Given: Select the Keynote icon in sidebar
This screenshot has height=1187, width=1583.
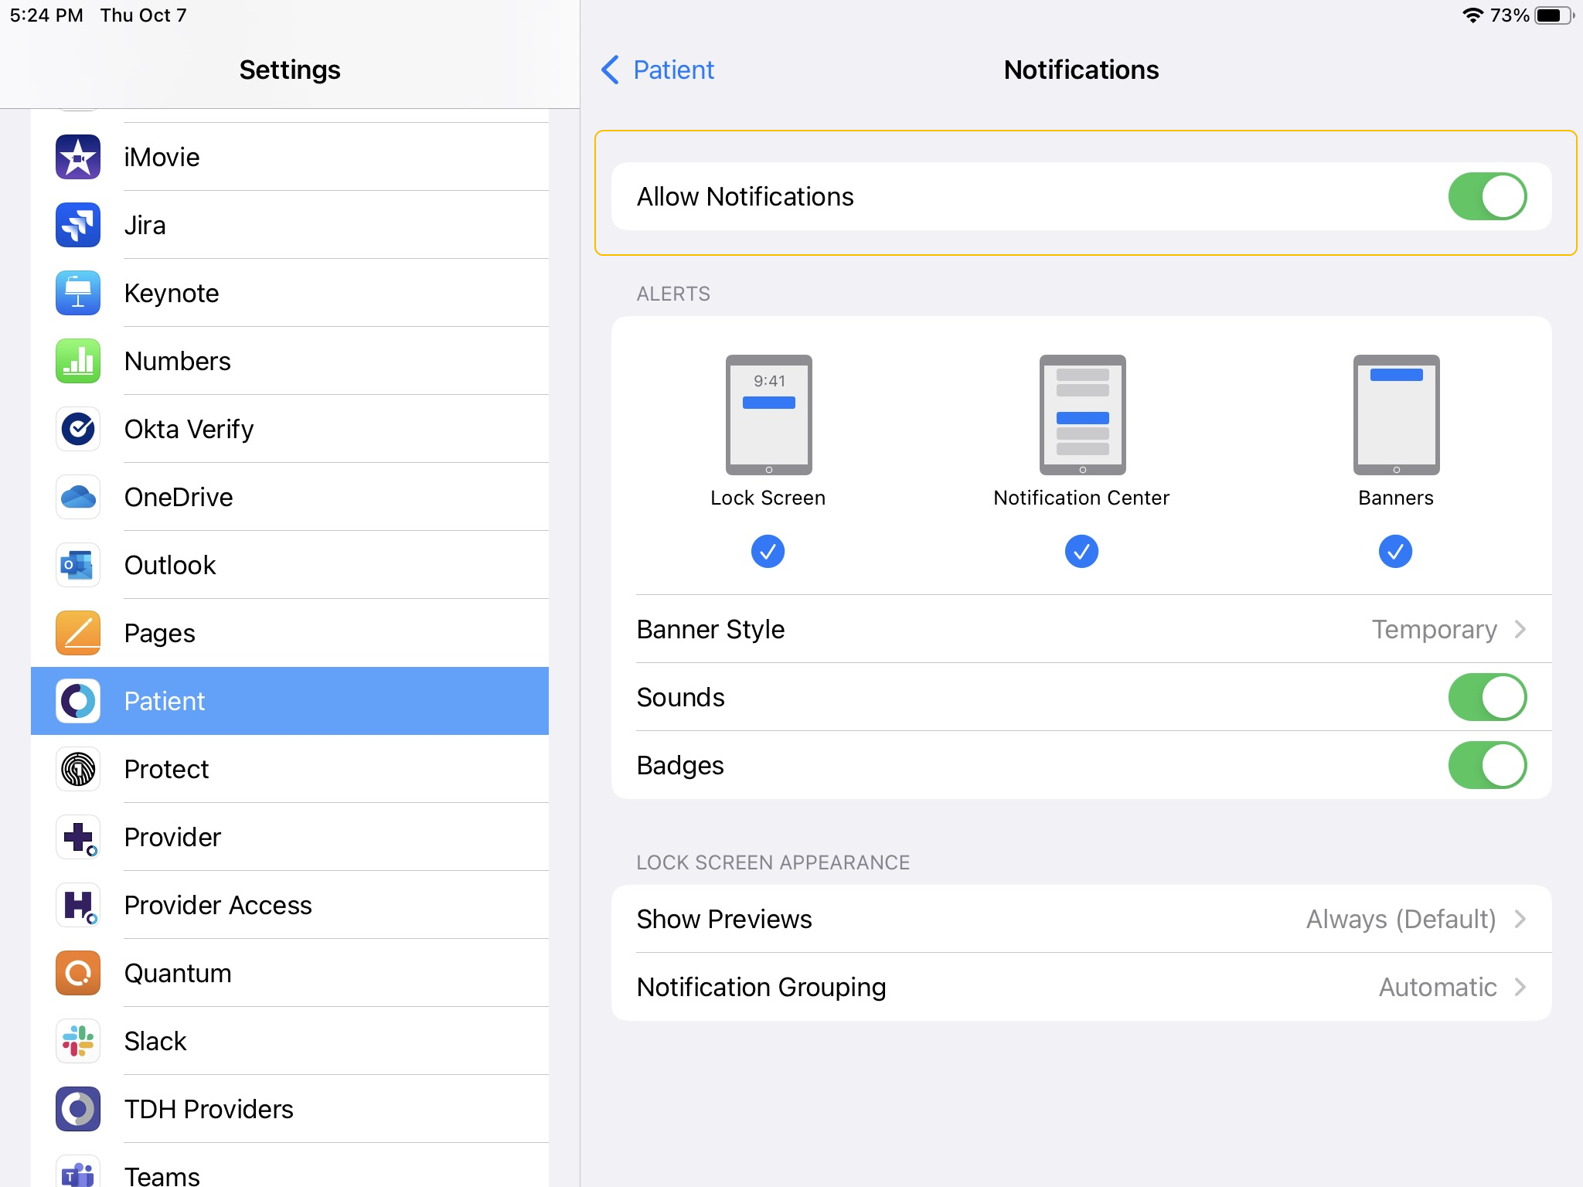Looking at the screenshot, I should (78, 293).
